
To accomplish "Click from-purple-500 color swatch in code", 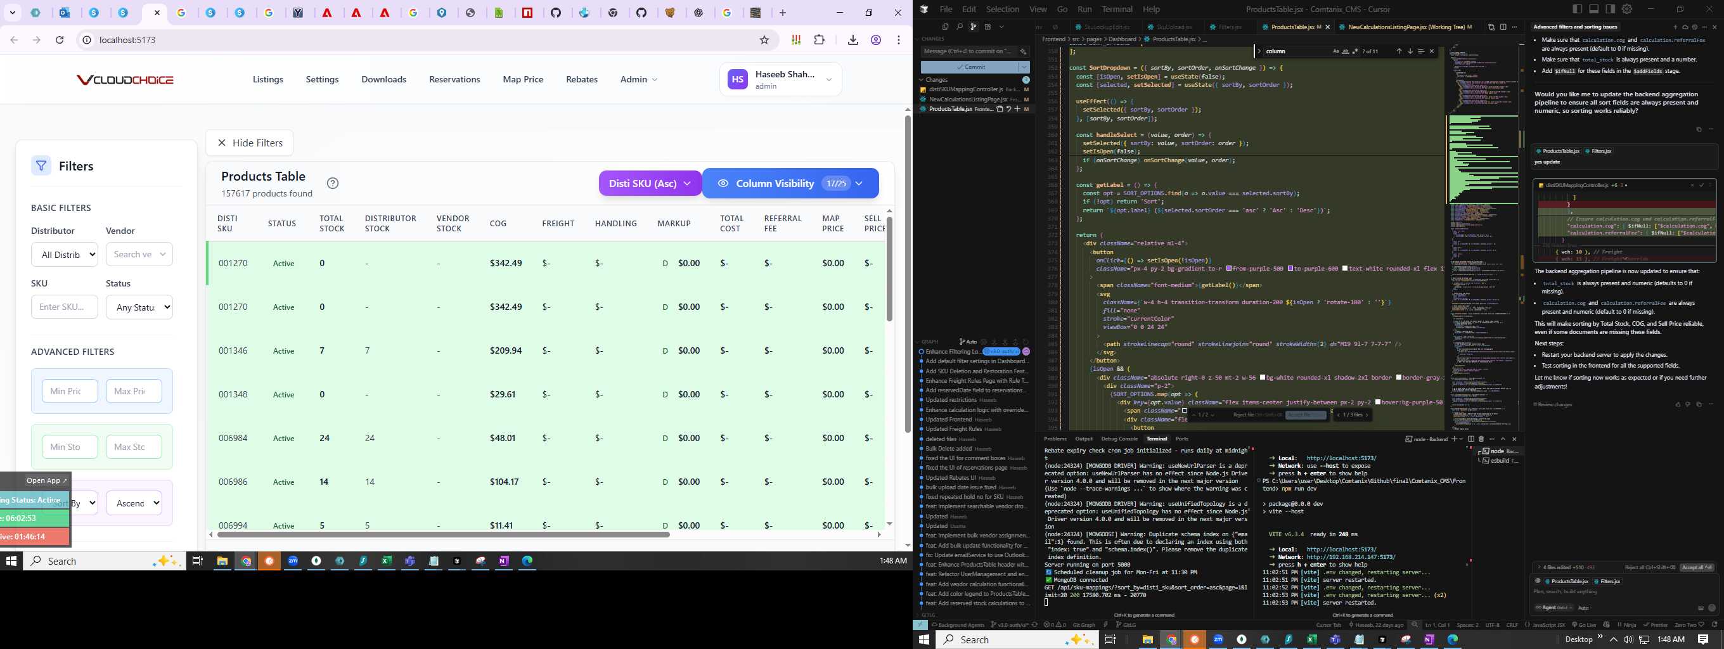I will 1229,268.
